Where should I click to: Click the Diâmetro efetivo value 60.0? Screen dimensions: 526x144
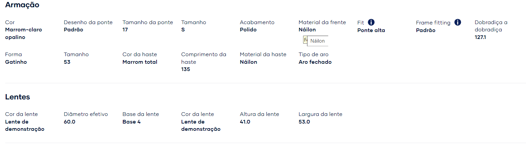(x=69, y=122)
